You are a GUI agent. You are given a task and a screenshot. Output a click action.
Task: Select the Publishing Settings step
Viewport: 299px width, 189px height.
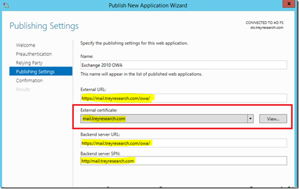[x=41, y=71]
